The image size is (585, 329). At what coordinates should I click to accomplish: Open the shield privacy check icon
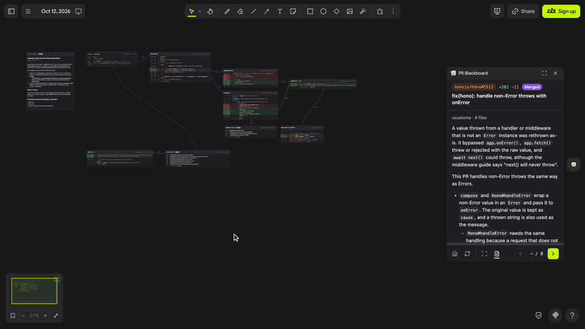(x=538, y=316)
